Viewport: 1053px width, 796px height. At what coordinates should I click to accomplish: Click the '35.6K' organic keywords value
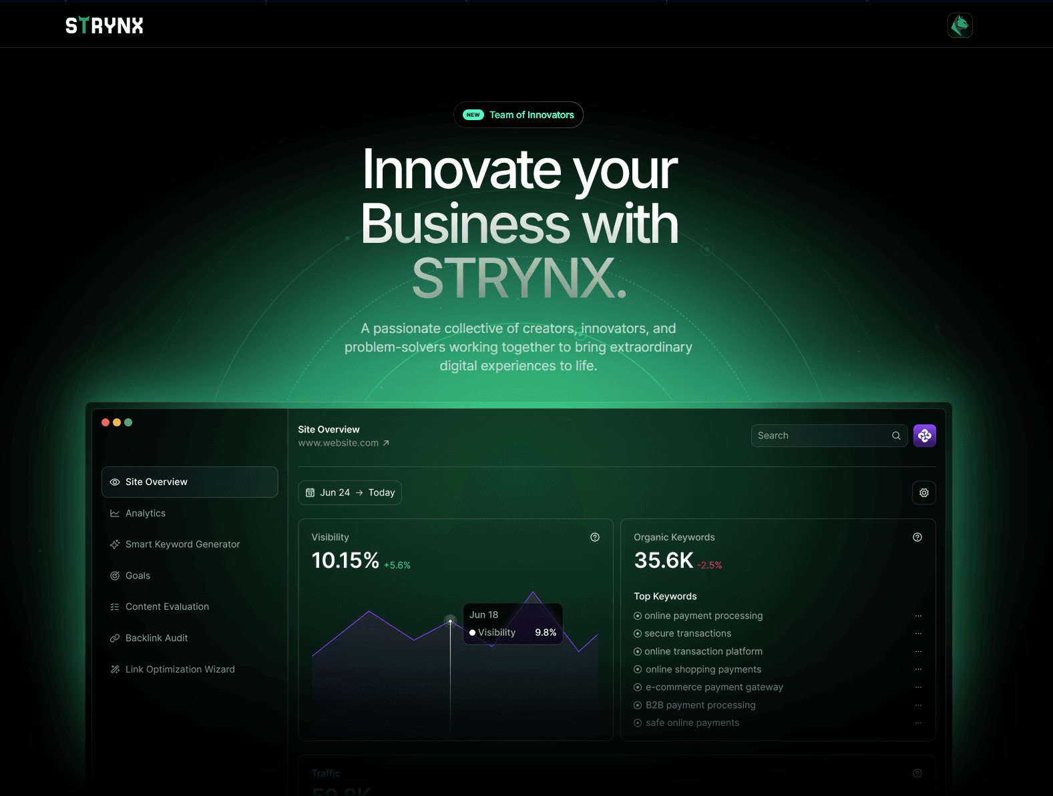664,560
